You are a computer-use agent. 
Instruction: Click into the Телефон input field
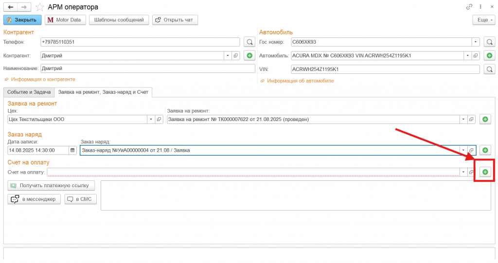[140, 42]
